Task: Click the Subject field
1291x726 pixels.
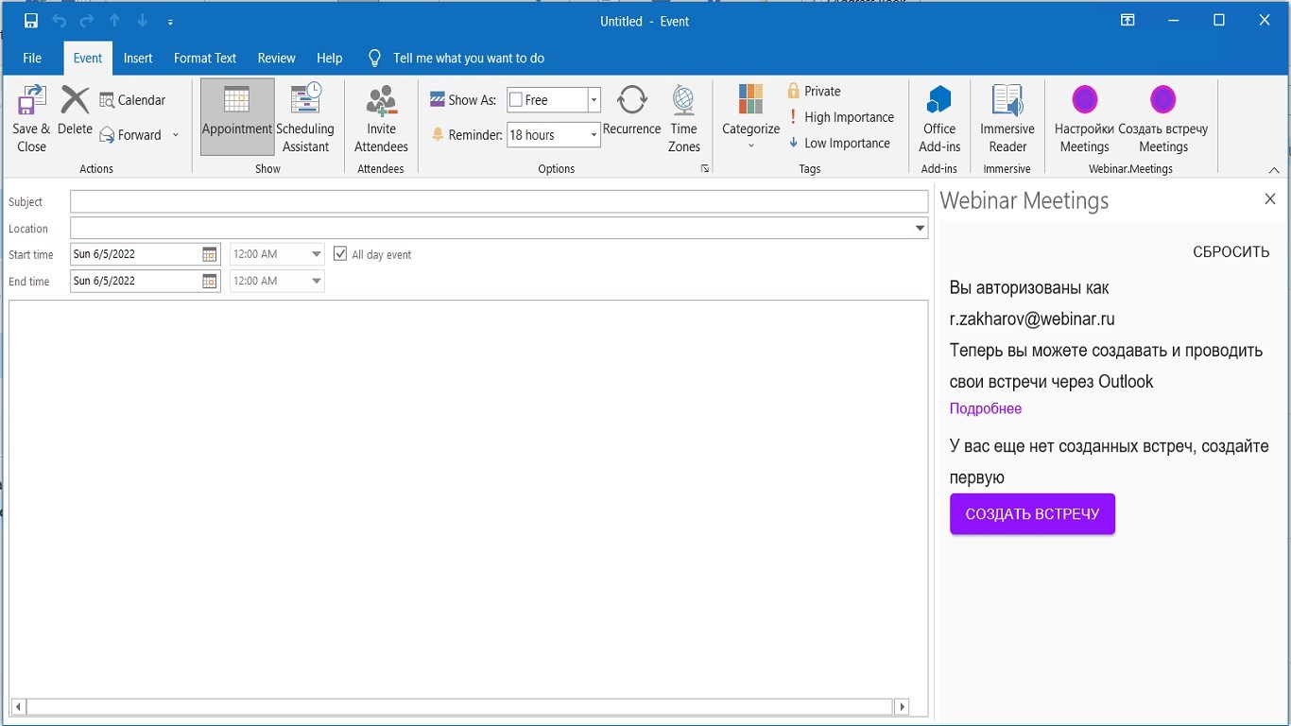Action: (499, 201)
